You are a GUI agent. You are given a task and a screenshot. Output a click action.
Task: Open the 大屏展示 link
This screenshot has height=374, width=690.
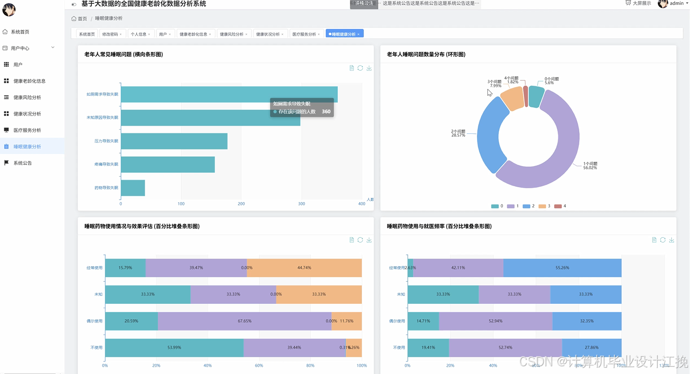click(x=641, y=3)
